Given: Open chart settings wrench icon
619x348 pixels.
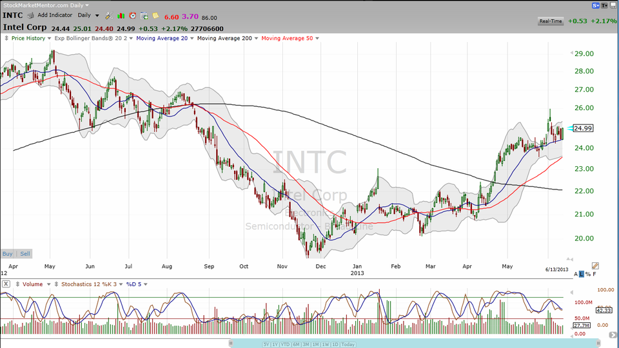Looking at the screenshot, I should pyautogui.click(x=108, y=15).
